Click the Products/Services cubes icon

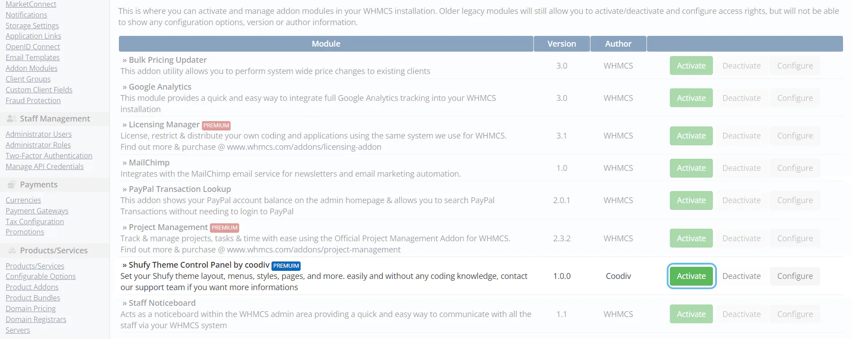click(x=12, y=251)
